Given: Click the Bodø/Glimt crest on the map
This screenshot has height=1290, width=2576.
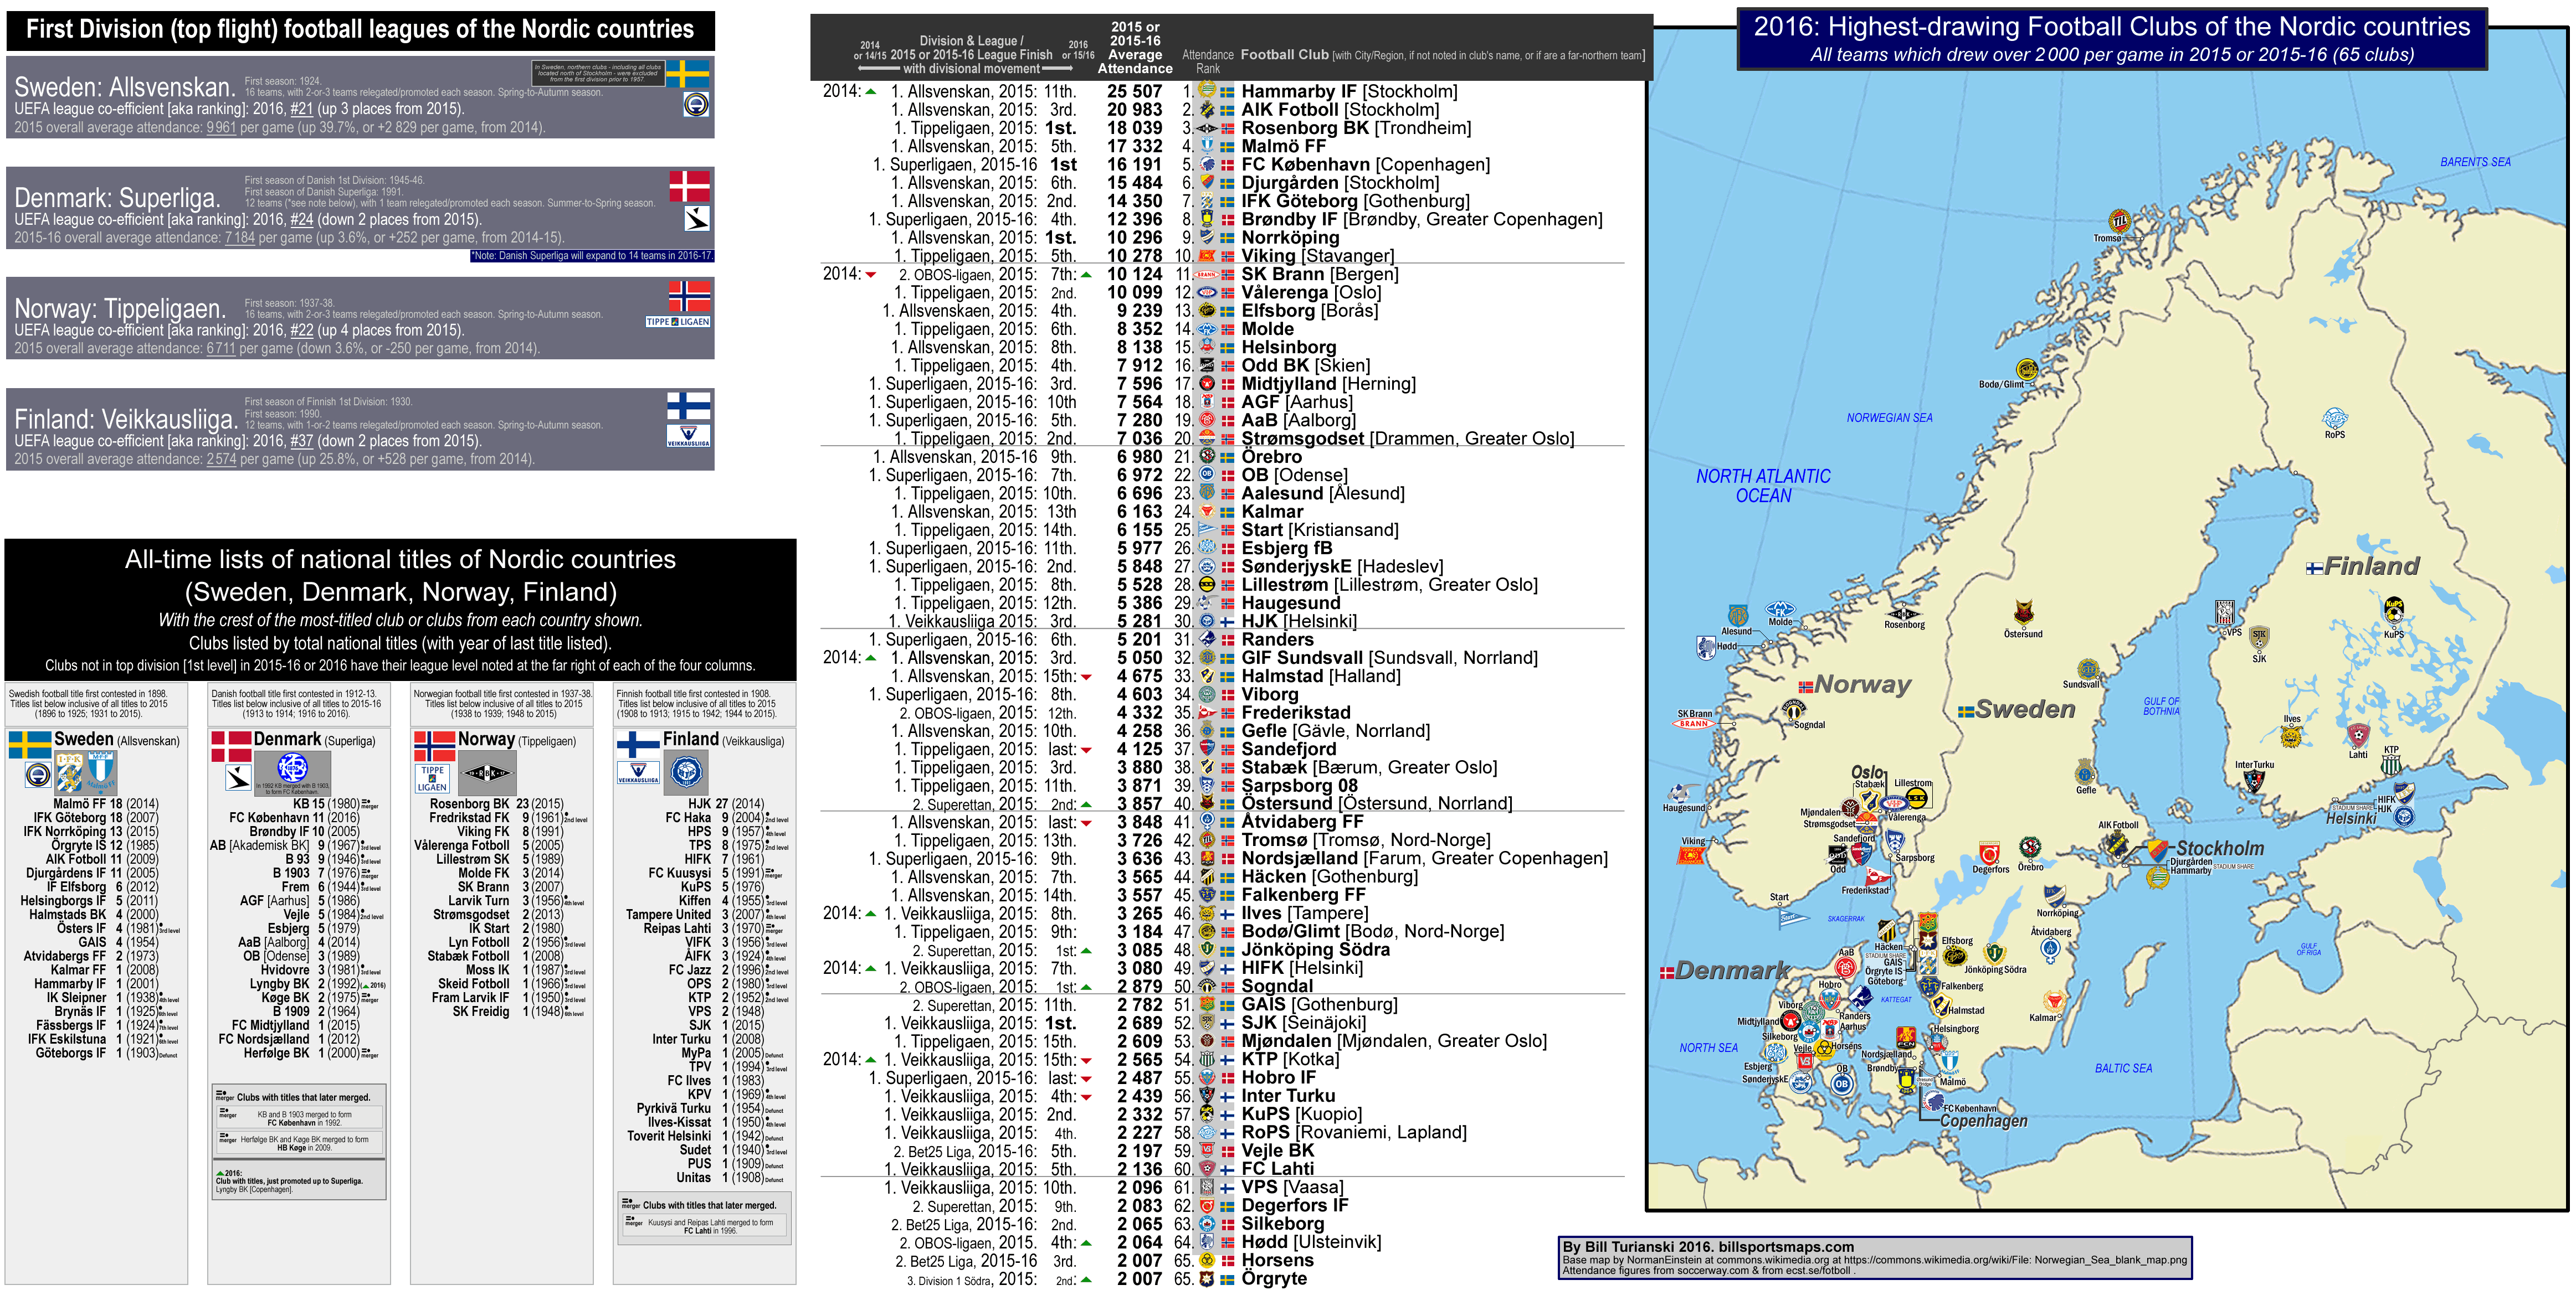Looking at the screenshot, I should pos(2027,369).
